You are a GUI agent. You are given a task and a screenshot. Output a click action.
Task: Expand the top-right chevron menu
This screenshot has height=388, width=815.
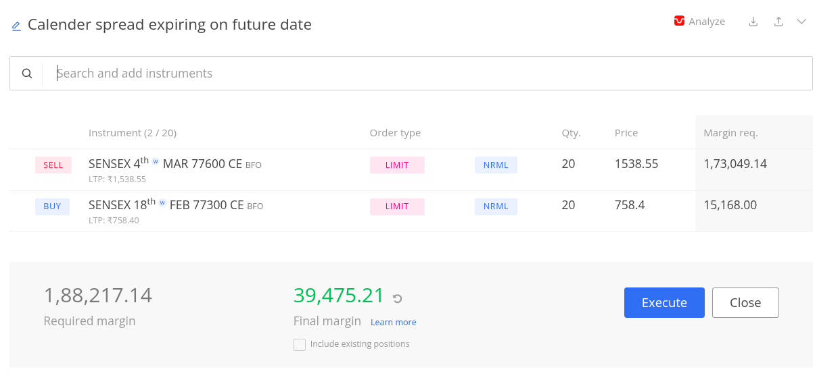click(x=801, y=22)
